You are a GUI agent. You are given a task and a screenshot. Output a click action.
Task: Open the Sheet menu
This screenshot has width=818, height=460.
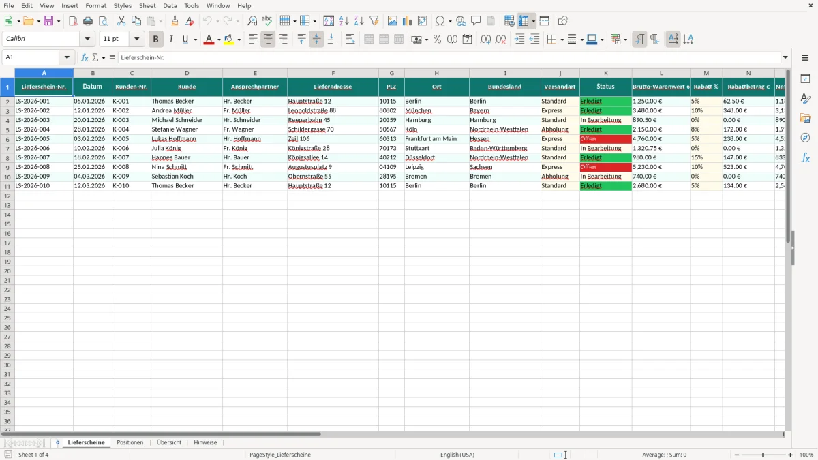tap(147, 5)
